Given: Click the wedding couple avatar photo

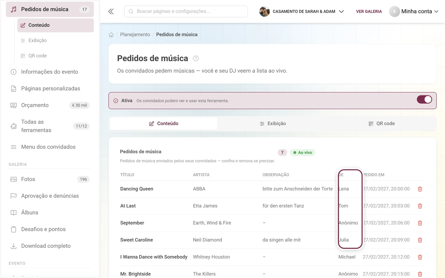Looking at the screenshot, I should click(x=264, y=11).
